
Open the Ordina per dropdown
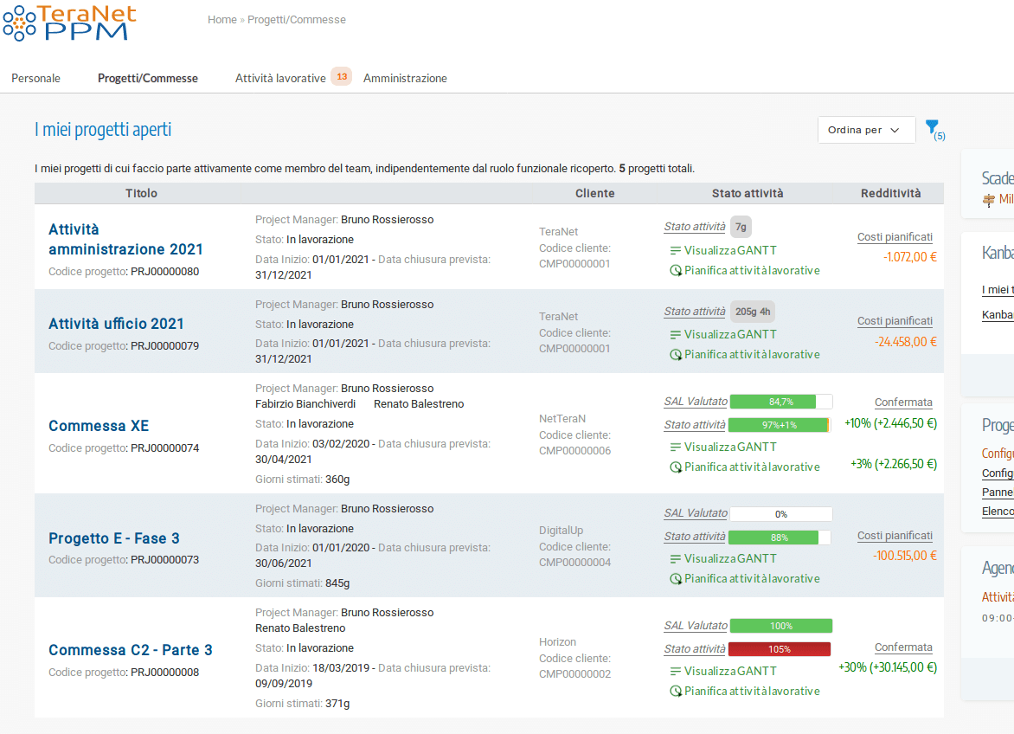(x=866, y=130)
